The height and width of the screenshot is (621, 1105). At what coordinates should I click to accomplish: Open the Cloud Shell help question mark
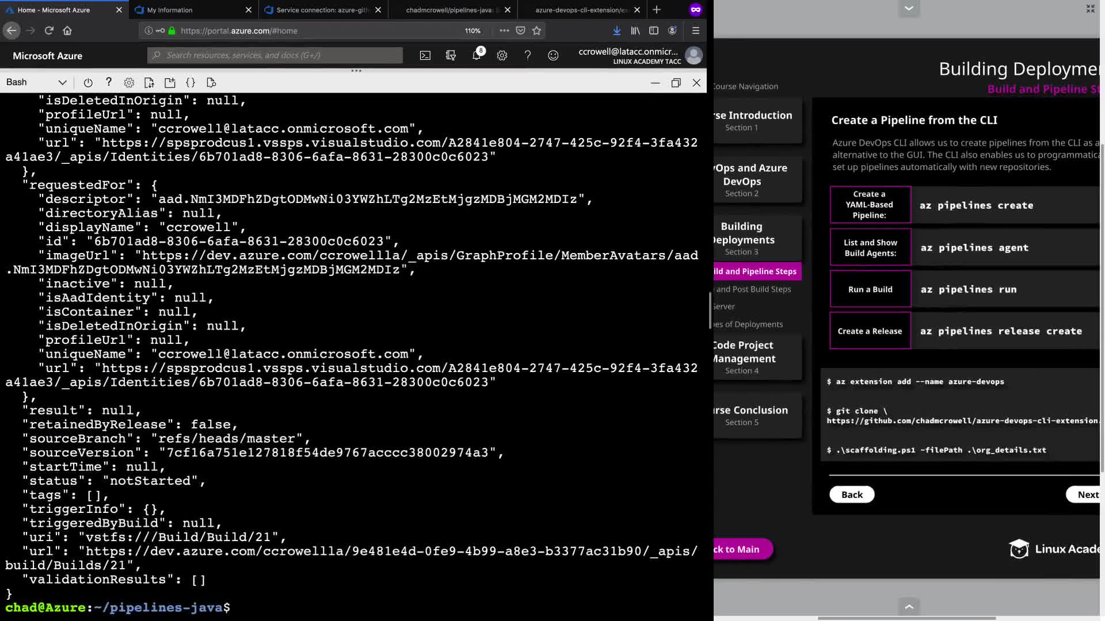[x=108, y=82]
